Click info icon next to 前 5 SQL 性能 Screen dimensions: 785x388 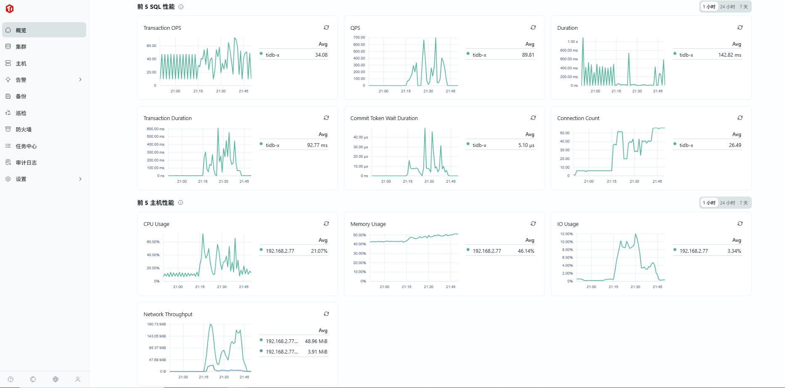pyautogui.click(x=181, y=7)
